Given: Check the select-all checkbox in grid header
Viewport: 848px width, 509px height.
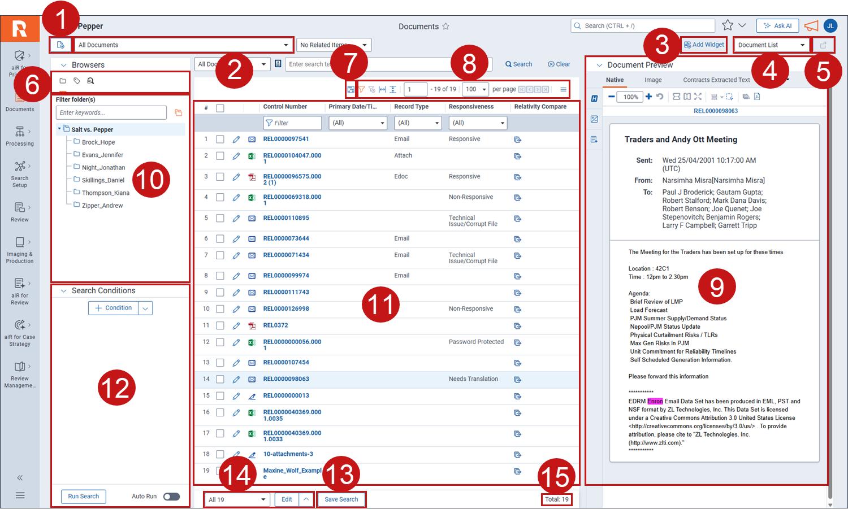Looking at the screenshot, I should pyautogui.click(x=220, y=108).
